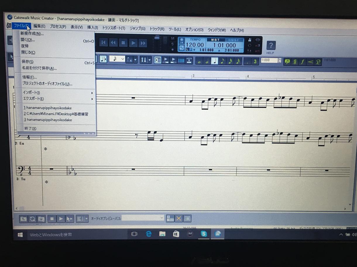
Task: Open the audio preview bus dropdown
Action: [162, 218]
